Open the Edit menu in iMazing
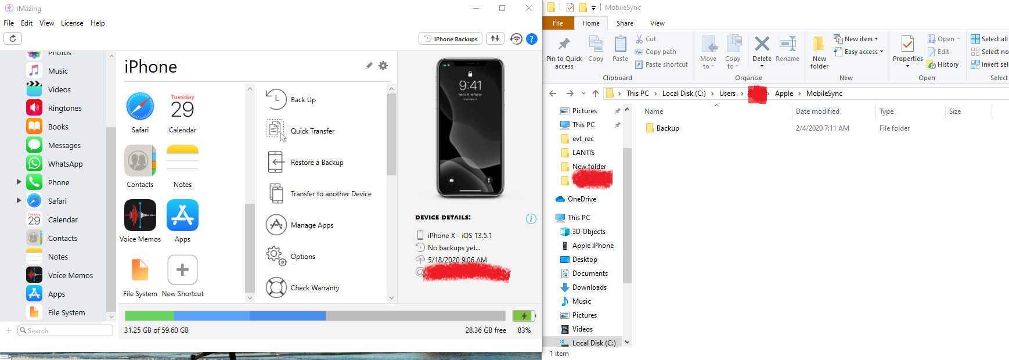 point(27,23)
